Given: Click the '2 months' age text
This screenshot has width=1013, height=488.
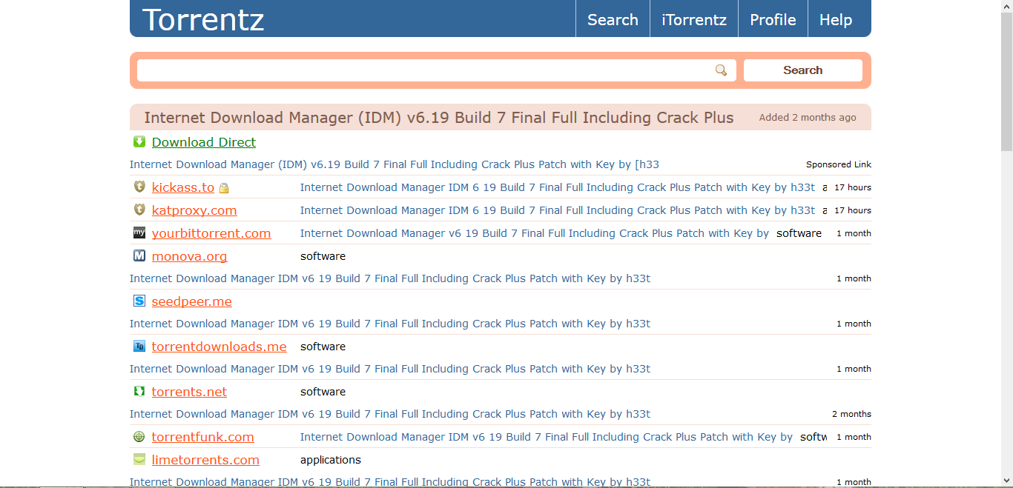Looking at the screenshot, I should (x=851, y=414).
